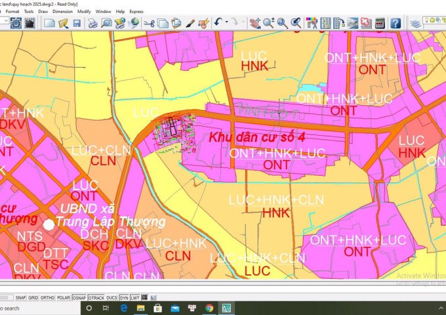Image resolution: width=446 pixels, height=315 pixels.
Task: Launch Google Chrome from the taskbar
Action: [209, 308]
